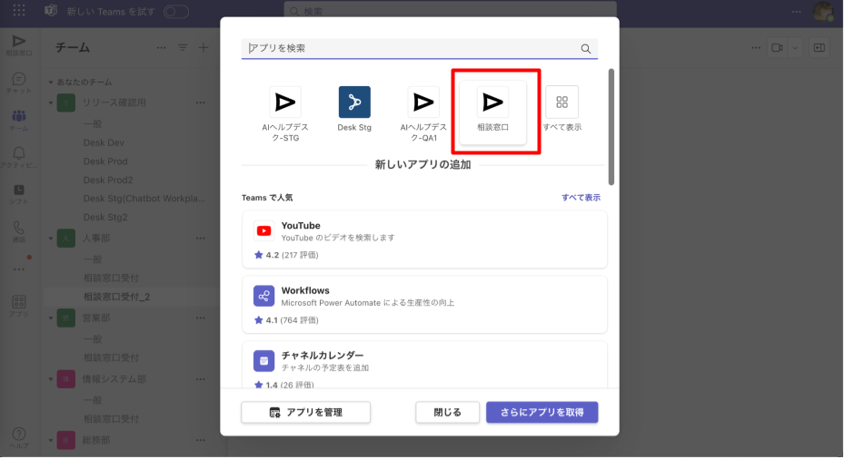Open the Workflows app card

(x=424, y=305)
